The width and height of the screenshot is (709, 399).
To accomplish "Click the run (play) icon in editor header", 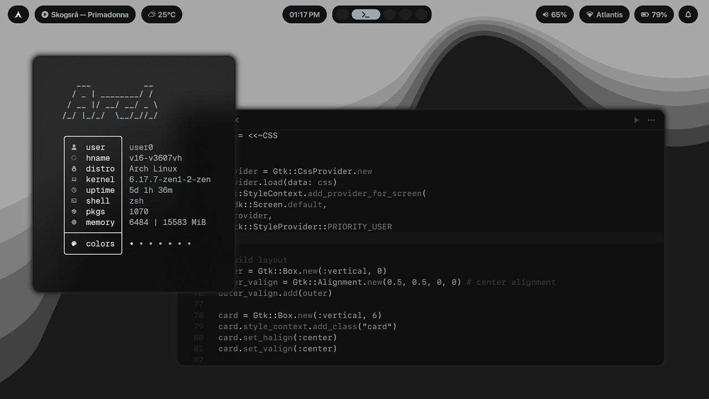I will pos(636,120).
